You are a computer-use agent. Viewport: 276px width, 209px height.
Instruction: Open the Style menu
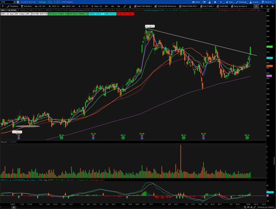tap(229, 2)
